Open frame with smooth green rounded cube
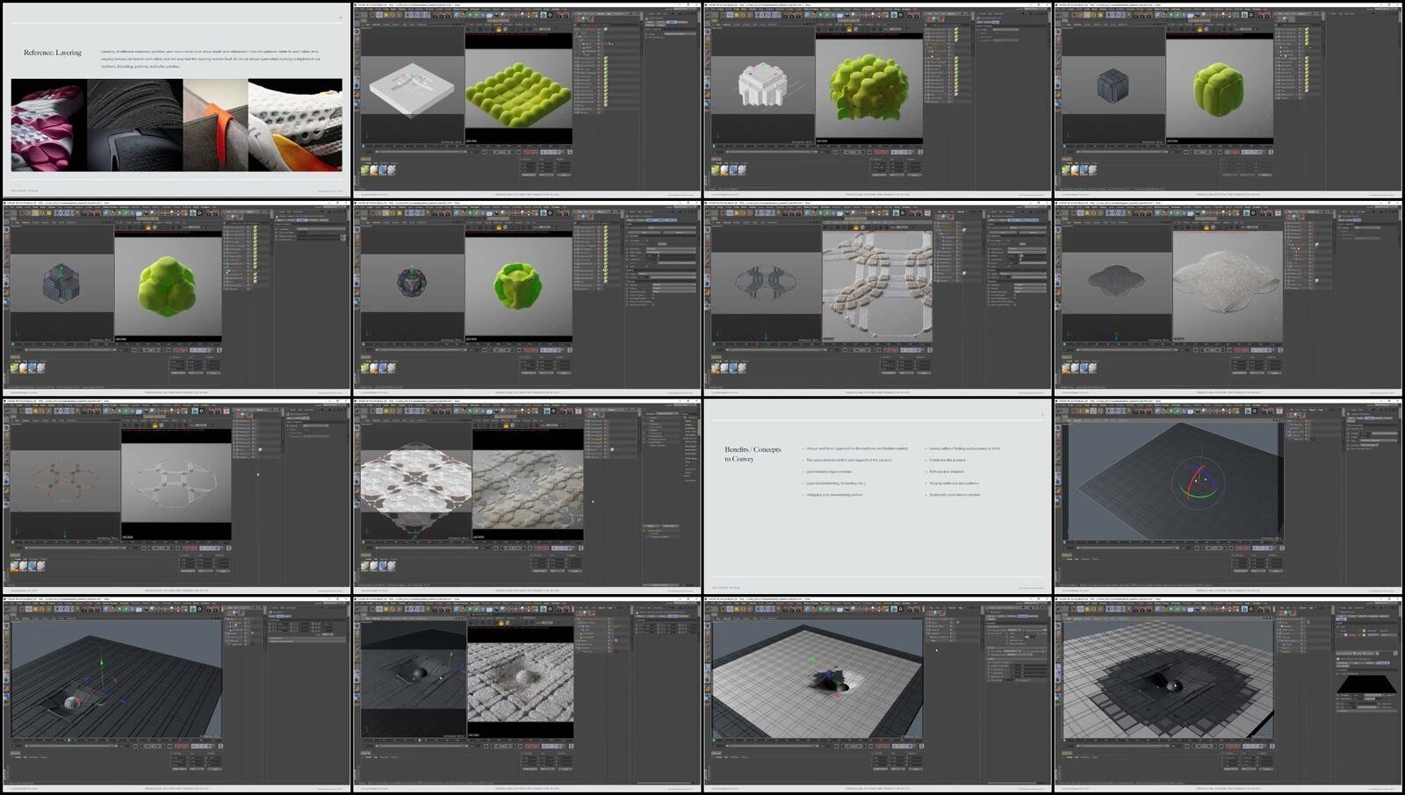 (x=1228, y=99)
